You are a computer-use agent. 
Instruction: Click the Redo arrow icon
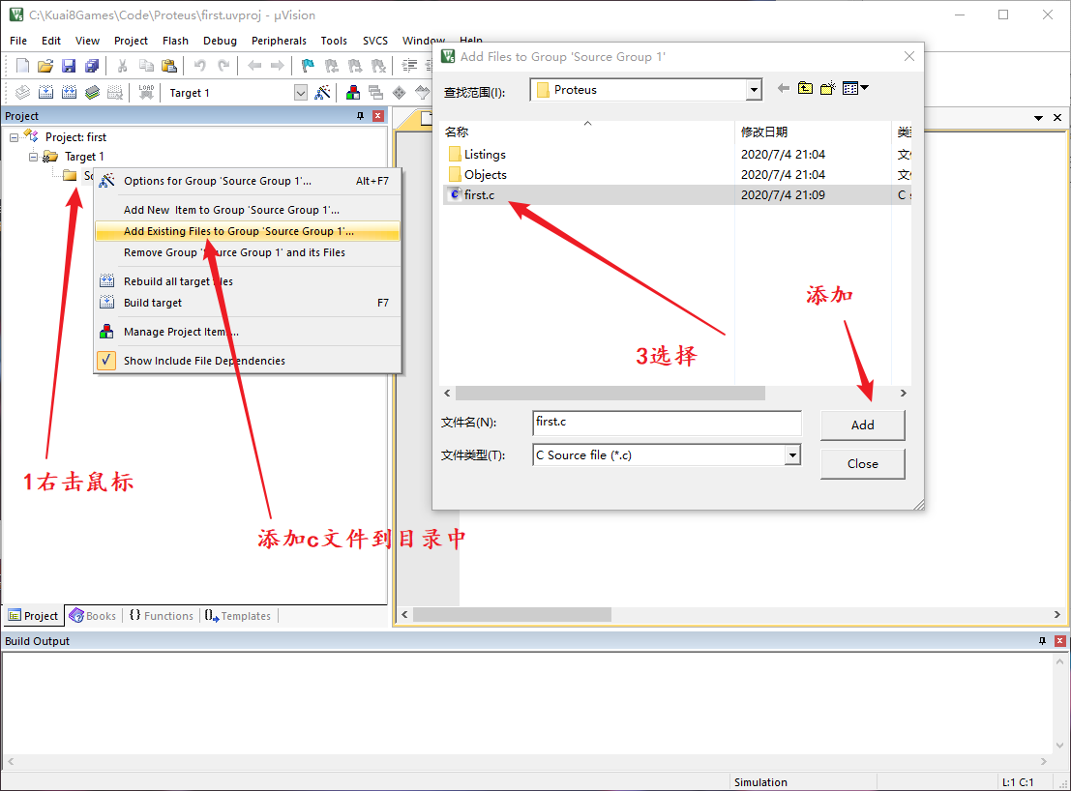223,66
